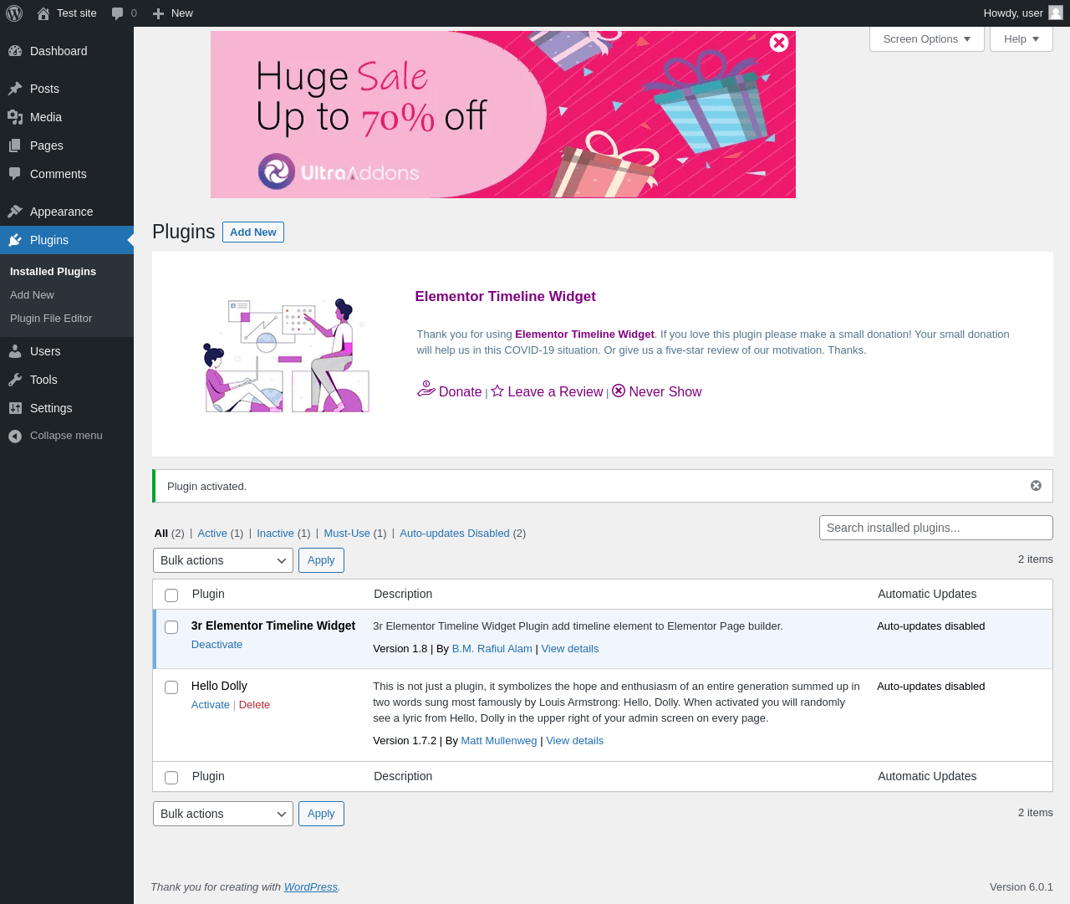Click the Media icon in sidebar

click(x=15, y=117)
